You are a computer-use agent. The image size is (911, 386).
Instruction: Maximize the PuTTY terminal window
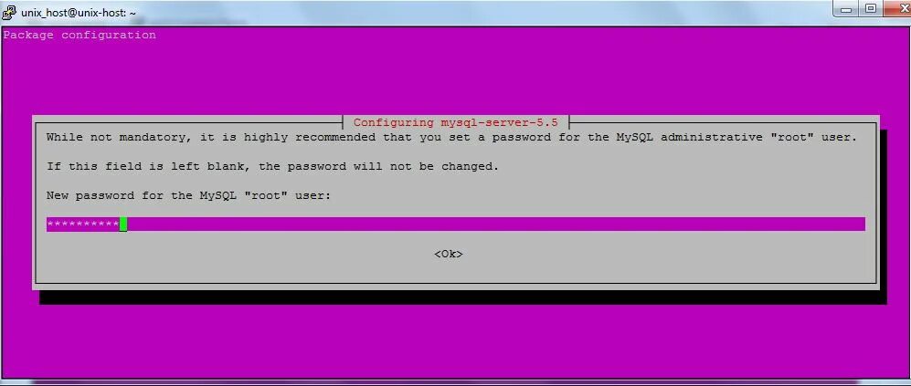(870, 8)
